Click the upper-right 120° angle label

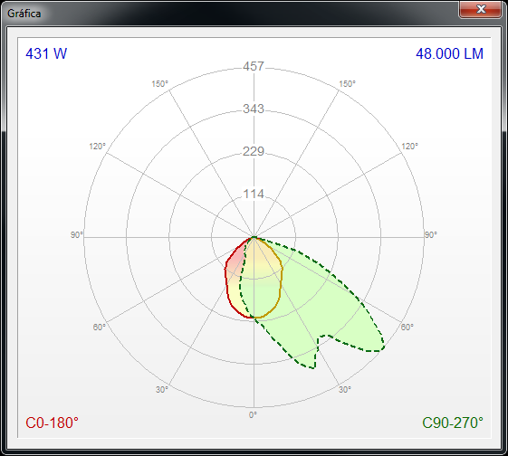pyautogui.click(x=410, y=147)
